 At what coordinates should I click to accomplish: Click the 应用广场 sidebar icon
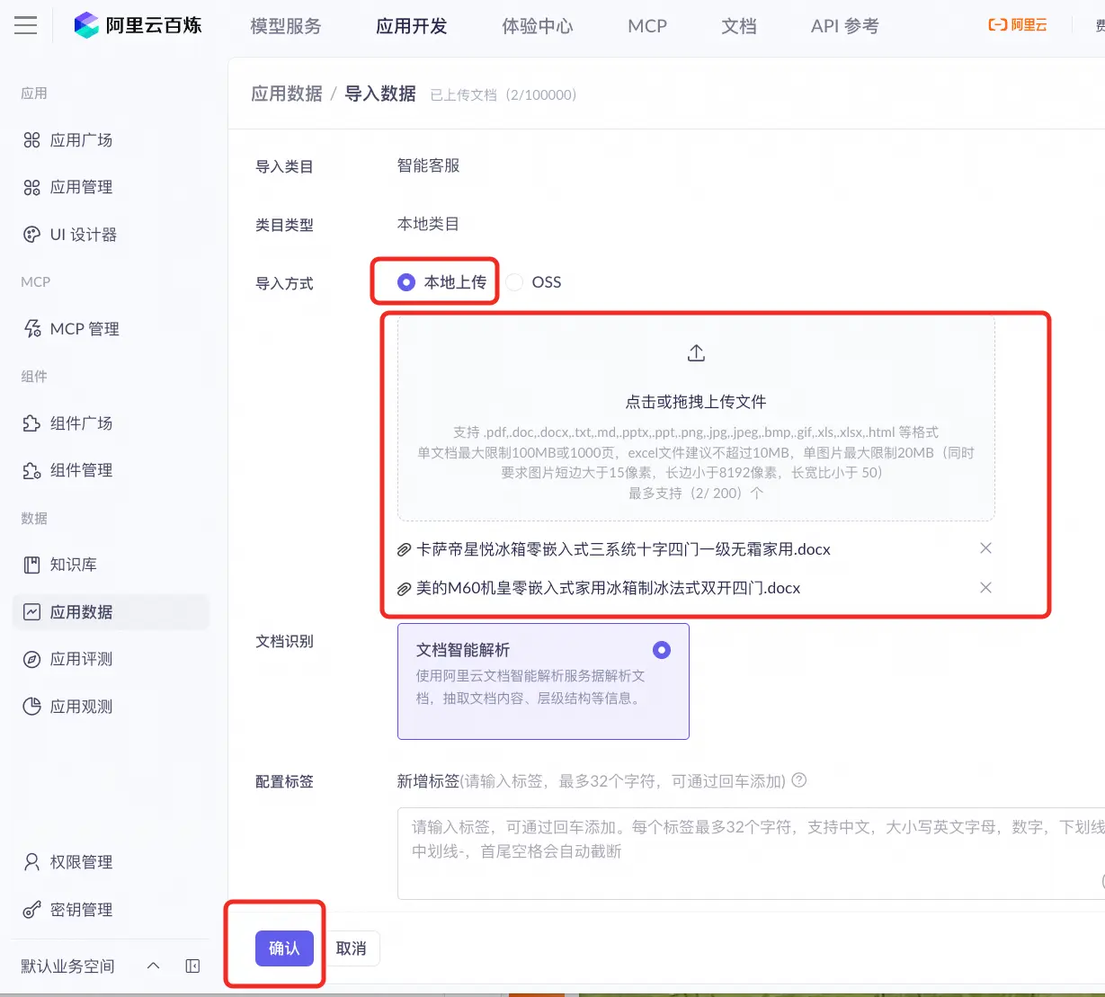31,140
